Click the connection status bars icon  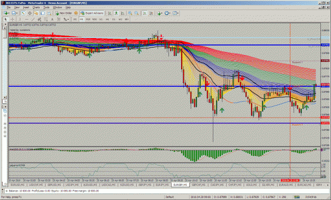tap(297, 197)
